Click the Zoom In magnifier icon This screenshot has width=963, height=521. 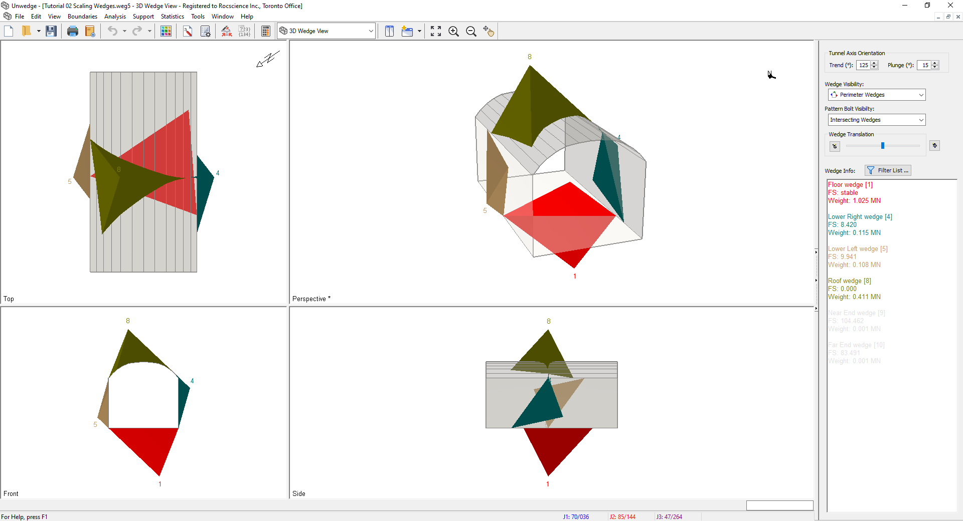[x=453, y=31]
